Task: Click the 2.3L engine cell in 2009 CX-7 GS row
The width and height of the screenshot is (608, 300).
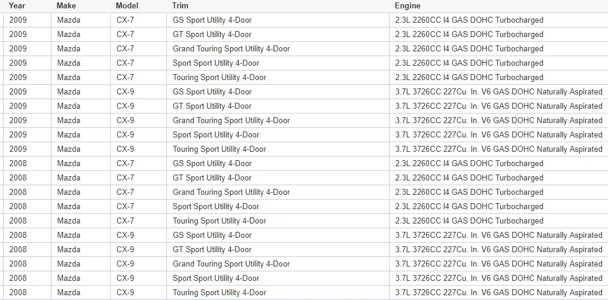Action: click(498, 20)
